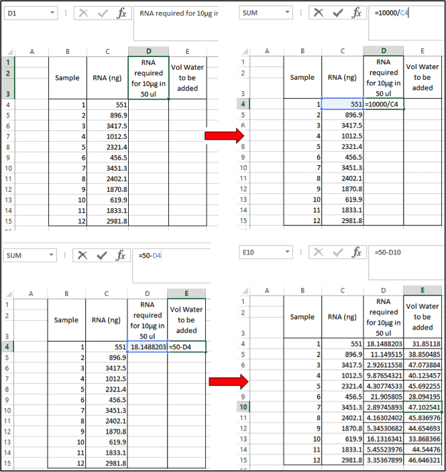This screenshot has height=472, width=446.
Task: Click cell 46.646321 in the bottom-right sheet
Action: click(x=423, y=460)
